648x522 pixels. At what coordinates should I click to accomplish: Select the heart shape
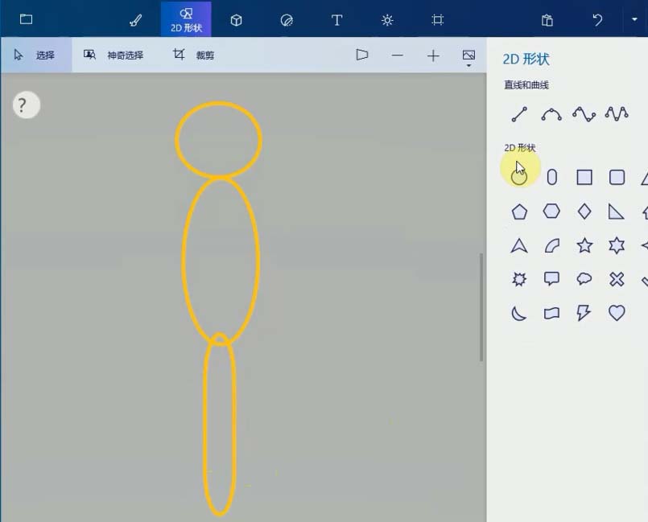617,313
